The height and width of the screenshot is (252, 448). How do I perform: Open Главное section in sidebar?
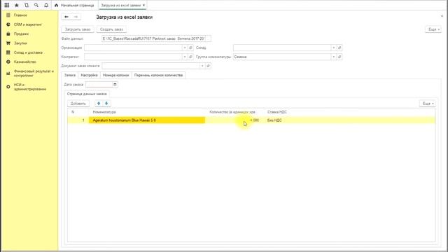tap(20, 15)
